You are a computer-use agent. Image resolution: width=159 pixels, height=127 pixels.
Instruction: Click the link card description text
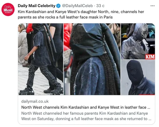pyautogui.click(x=86, y=116)
